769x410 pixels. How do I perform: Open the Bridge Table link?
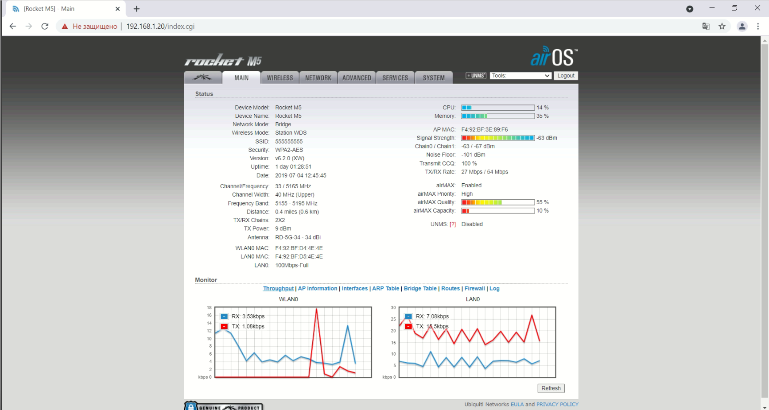420,289
